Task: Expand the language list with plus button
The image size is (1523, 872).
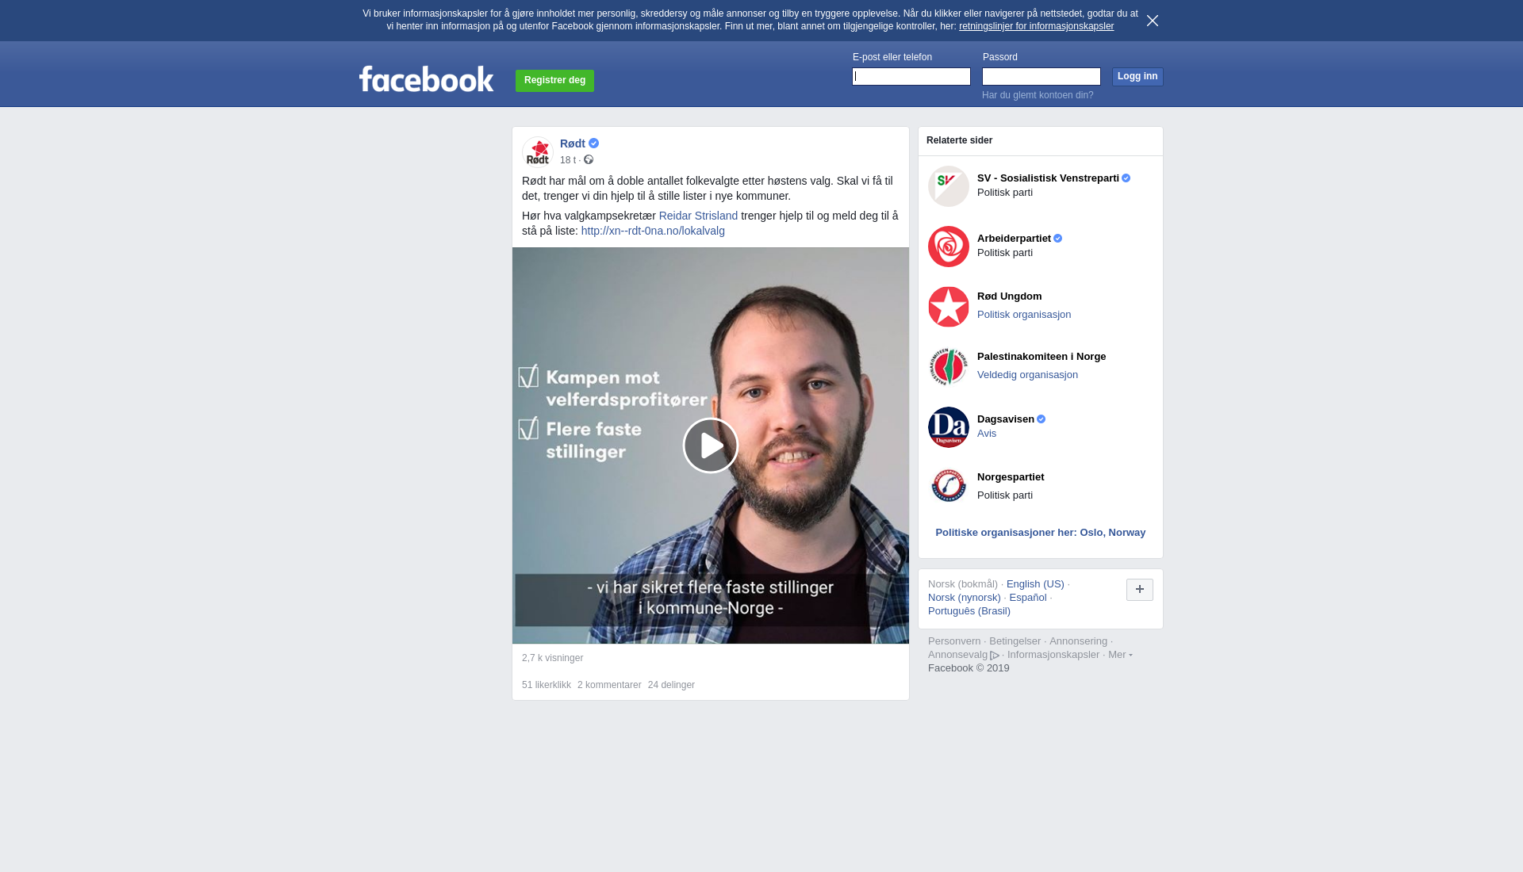Action: pyautogui.click(x=1140, y=590)
